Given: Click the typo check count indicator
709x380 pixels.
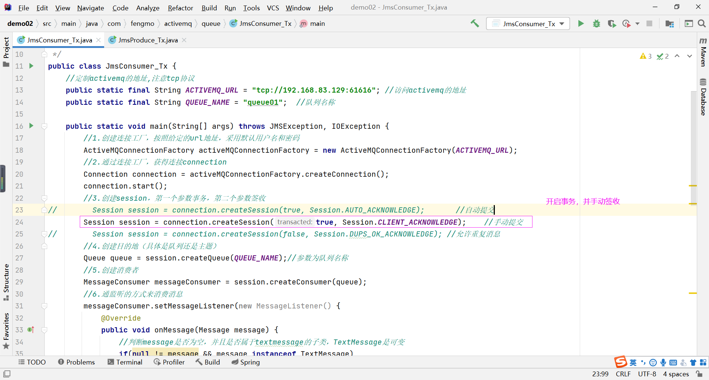Looking at the screenshot, I should pyautogui.click(x=662, y=56).
